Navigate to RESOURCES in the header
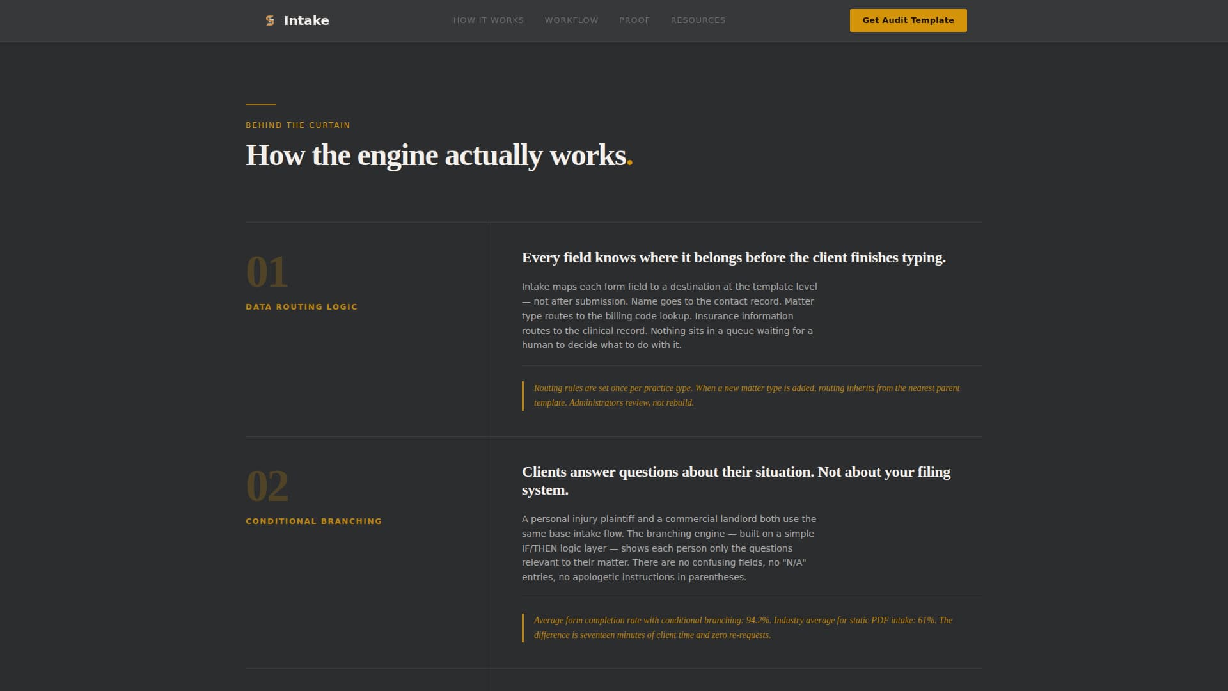Viewport: 1228px width, 691px height. [x=698, y=20]
